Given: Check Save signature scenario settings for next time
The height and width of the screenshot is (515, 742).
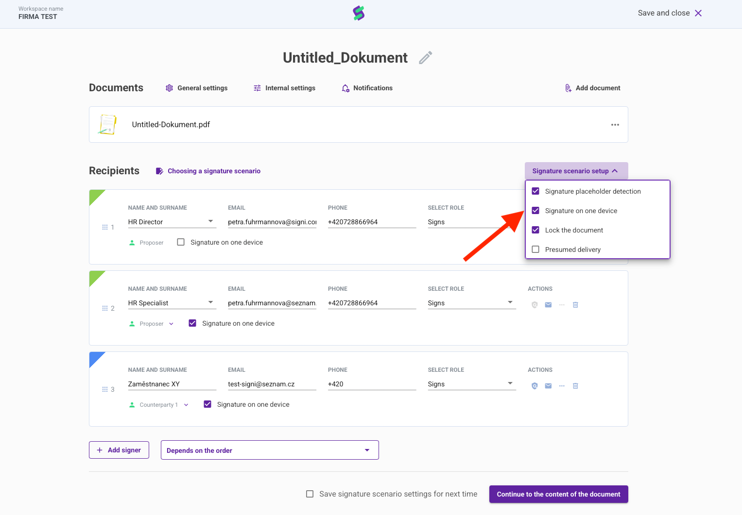Looking at the screenshot, I should [x=310, y=494].
